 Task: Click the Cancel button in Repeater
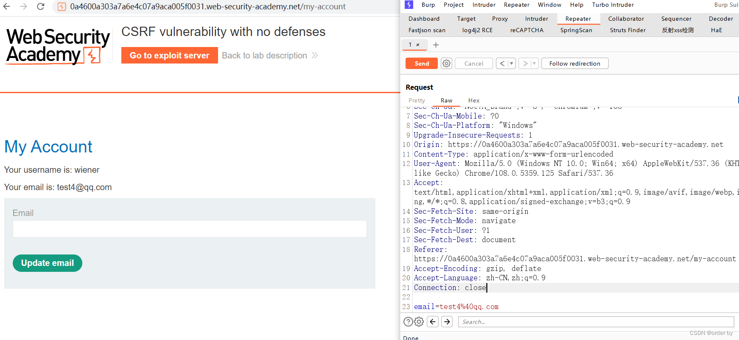[x=474, y=64]
